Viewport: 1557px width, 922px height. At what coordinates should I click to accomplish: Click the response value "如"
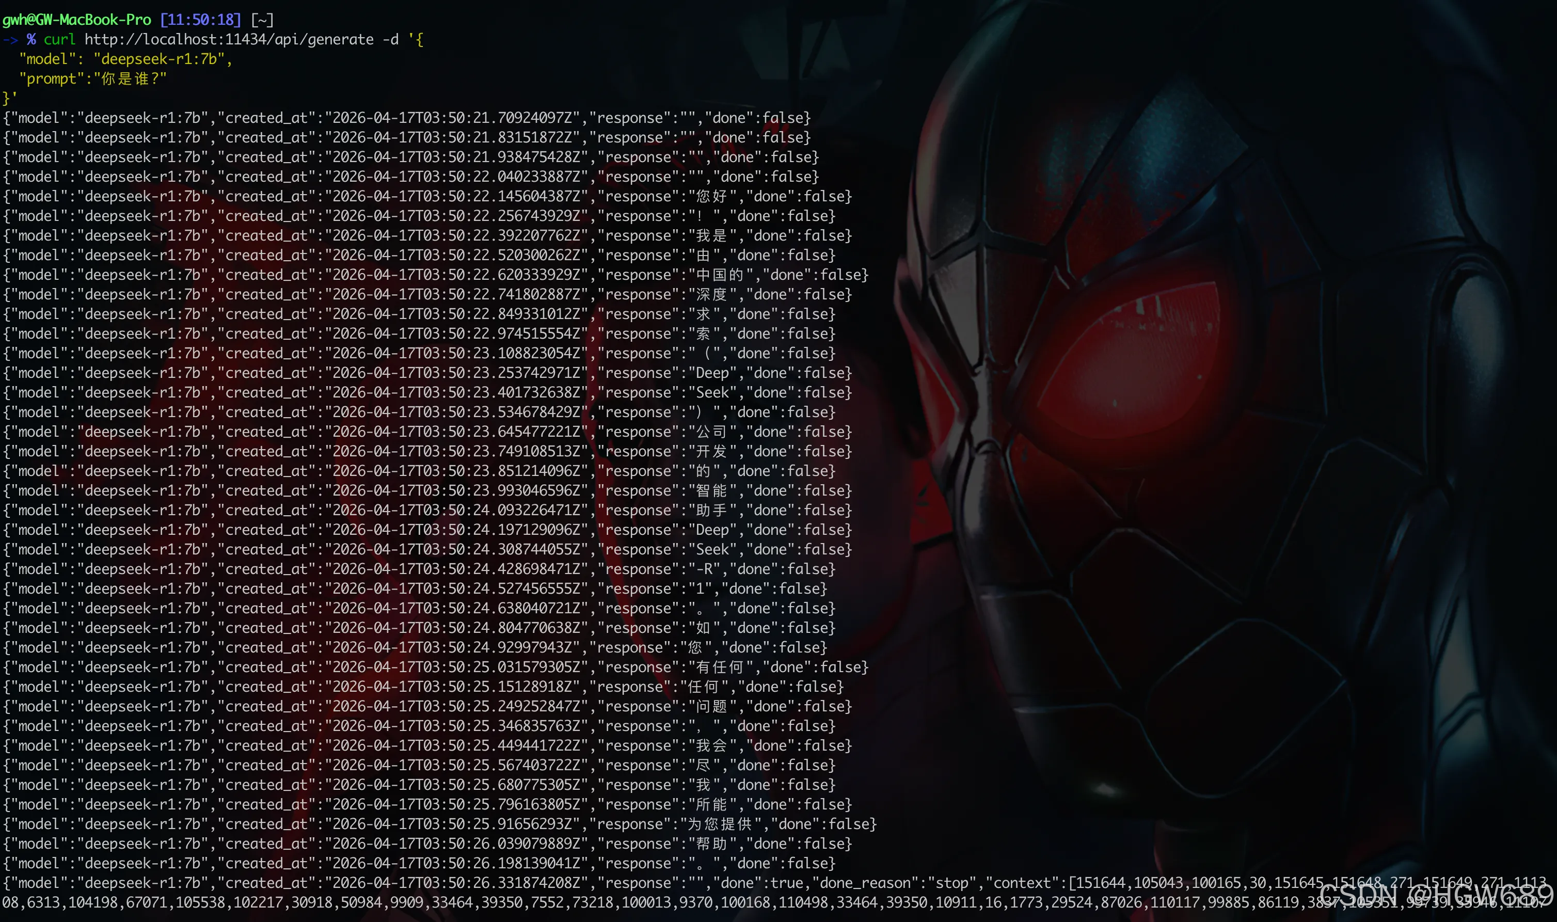click(x=703, y=628)
